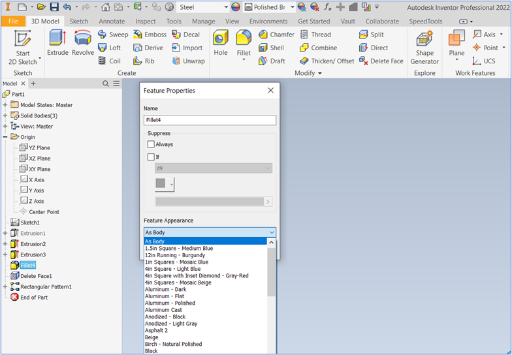The image size is (512, 355).
Task: Select the Direct edit tool
Action: 374,48
